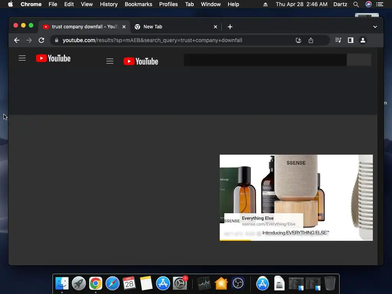The width and height of the screenshot is (392, 294).
Task: Click the second YouTube hamburger menu icon
Action: 110,61
